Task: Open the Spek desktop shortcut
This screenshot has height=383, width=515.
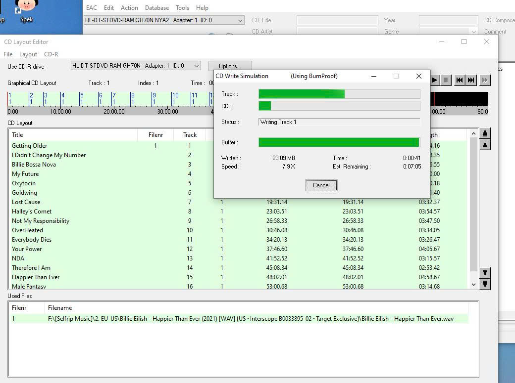Action: [26, 11]
